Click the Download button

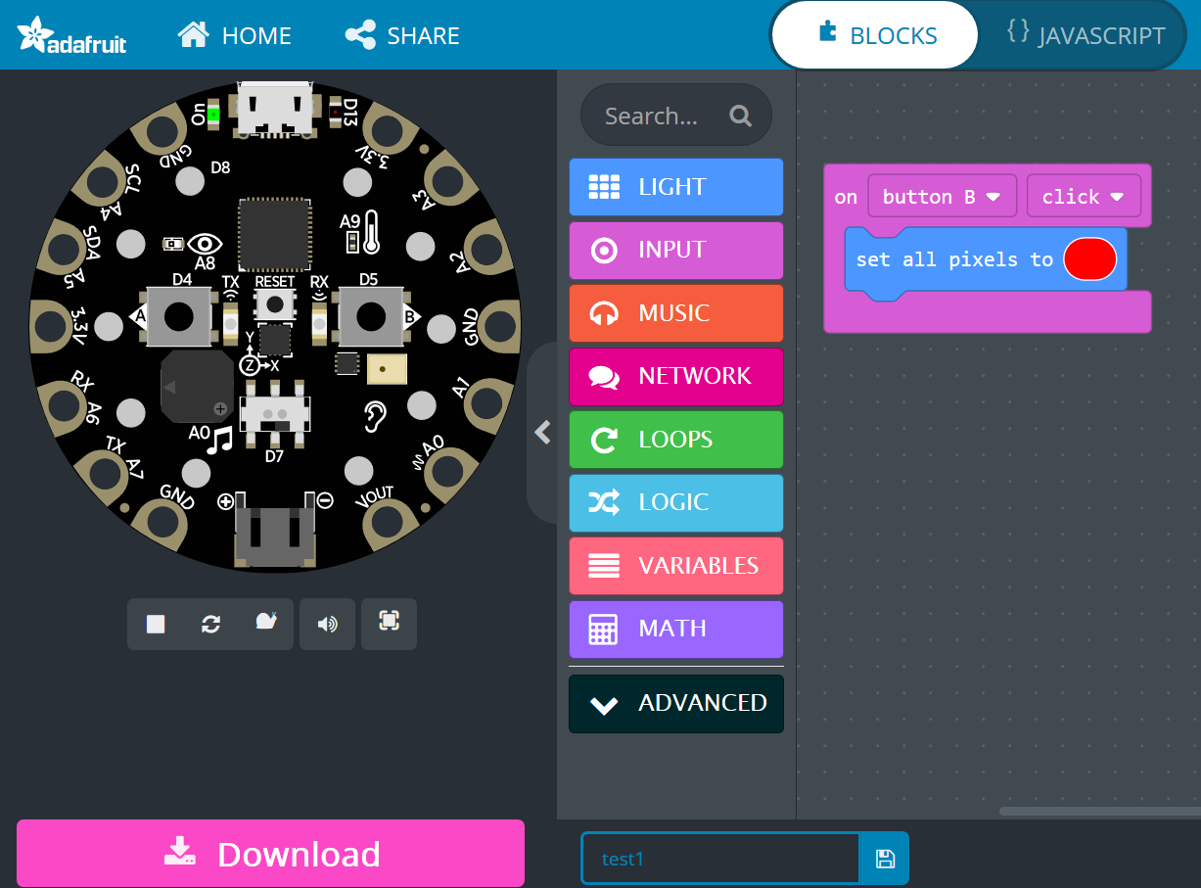coord(271,854)
